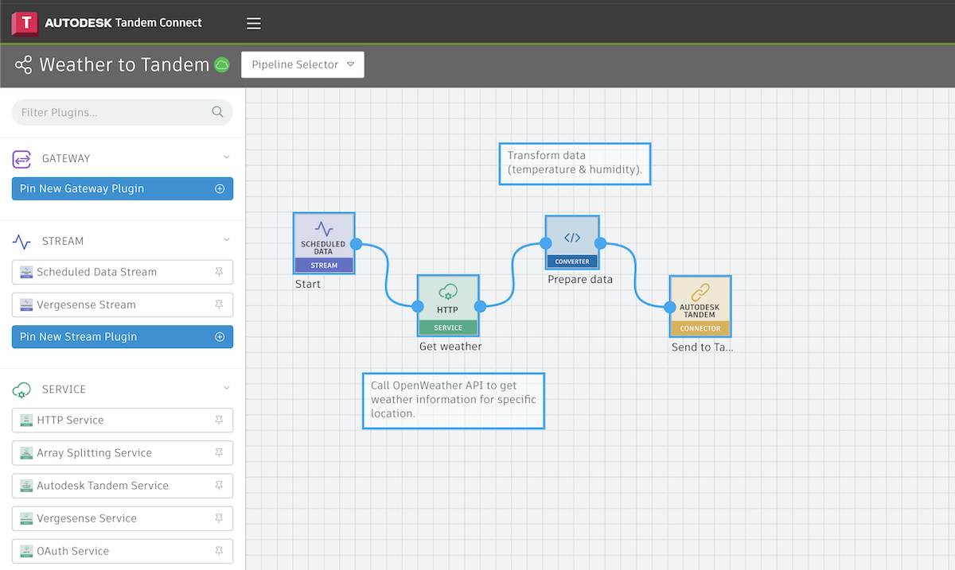Collapse the GATEWAY section chevron

coord(226,158)
